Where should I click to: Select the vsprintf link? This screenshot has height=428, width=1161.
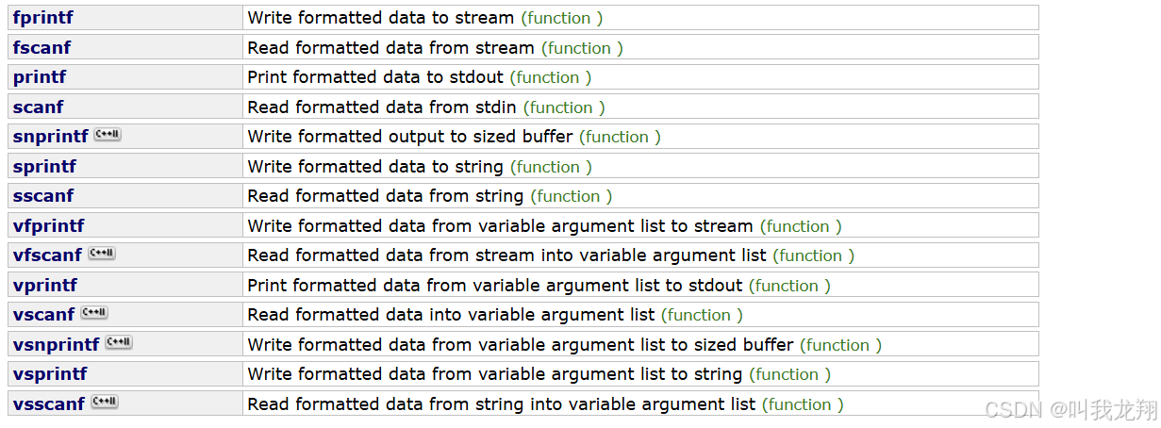(x=50, y=373)
